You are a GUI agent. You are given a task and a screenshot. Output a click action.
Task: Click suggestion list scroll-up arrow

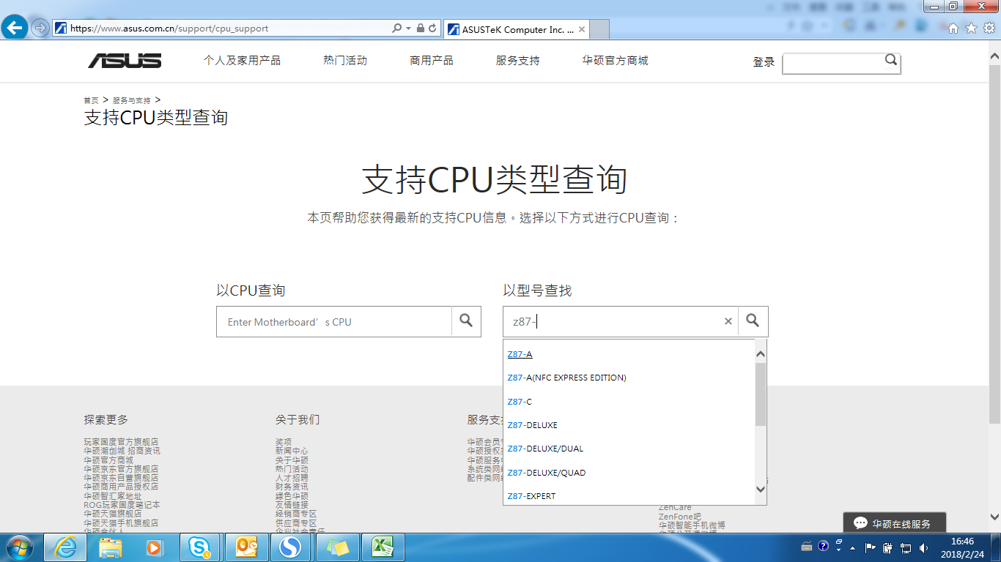761,354
